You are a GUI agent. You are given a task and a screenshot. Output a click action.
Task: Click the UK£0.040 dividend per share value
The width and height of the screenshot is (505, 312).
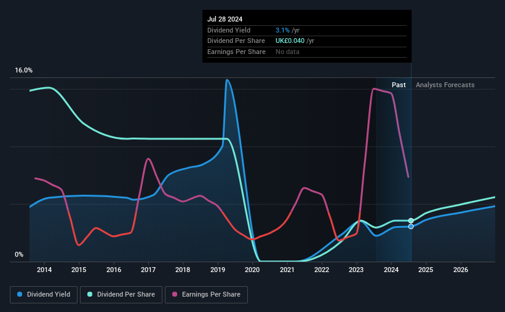coord(290,41)
